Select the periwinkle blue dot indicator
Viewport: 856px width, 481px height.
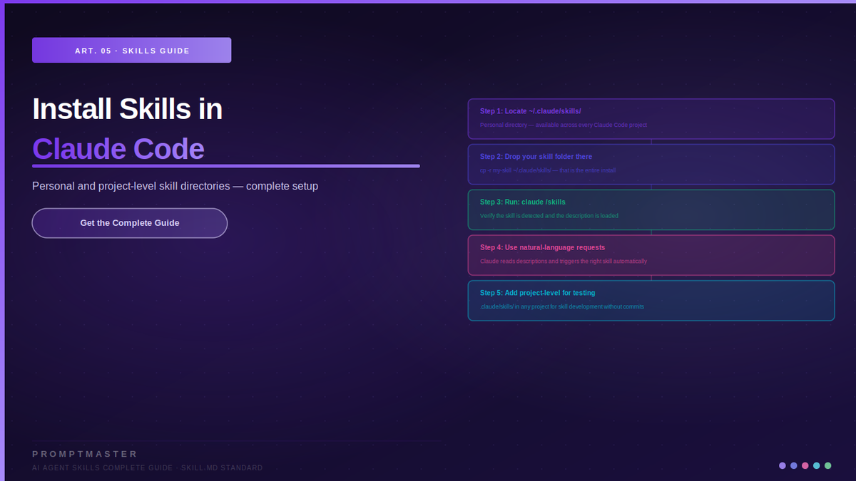794,465
